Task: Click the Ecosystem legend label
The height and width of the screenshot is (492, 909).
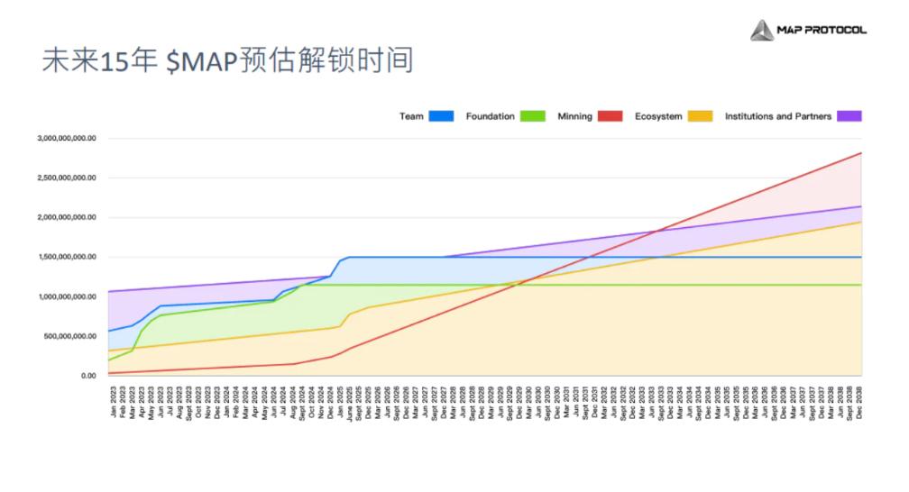Action: click(x=658, y=116)
